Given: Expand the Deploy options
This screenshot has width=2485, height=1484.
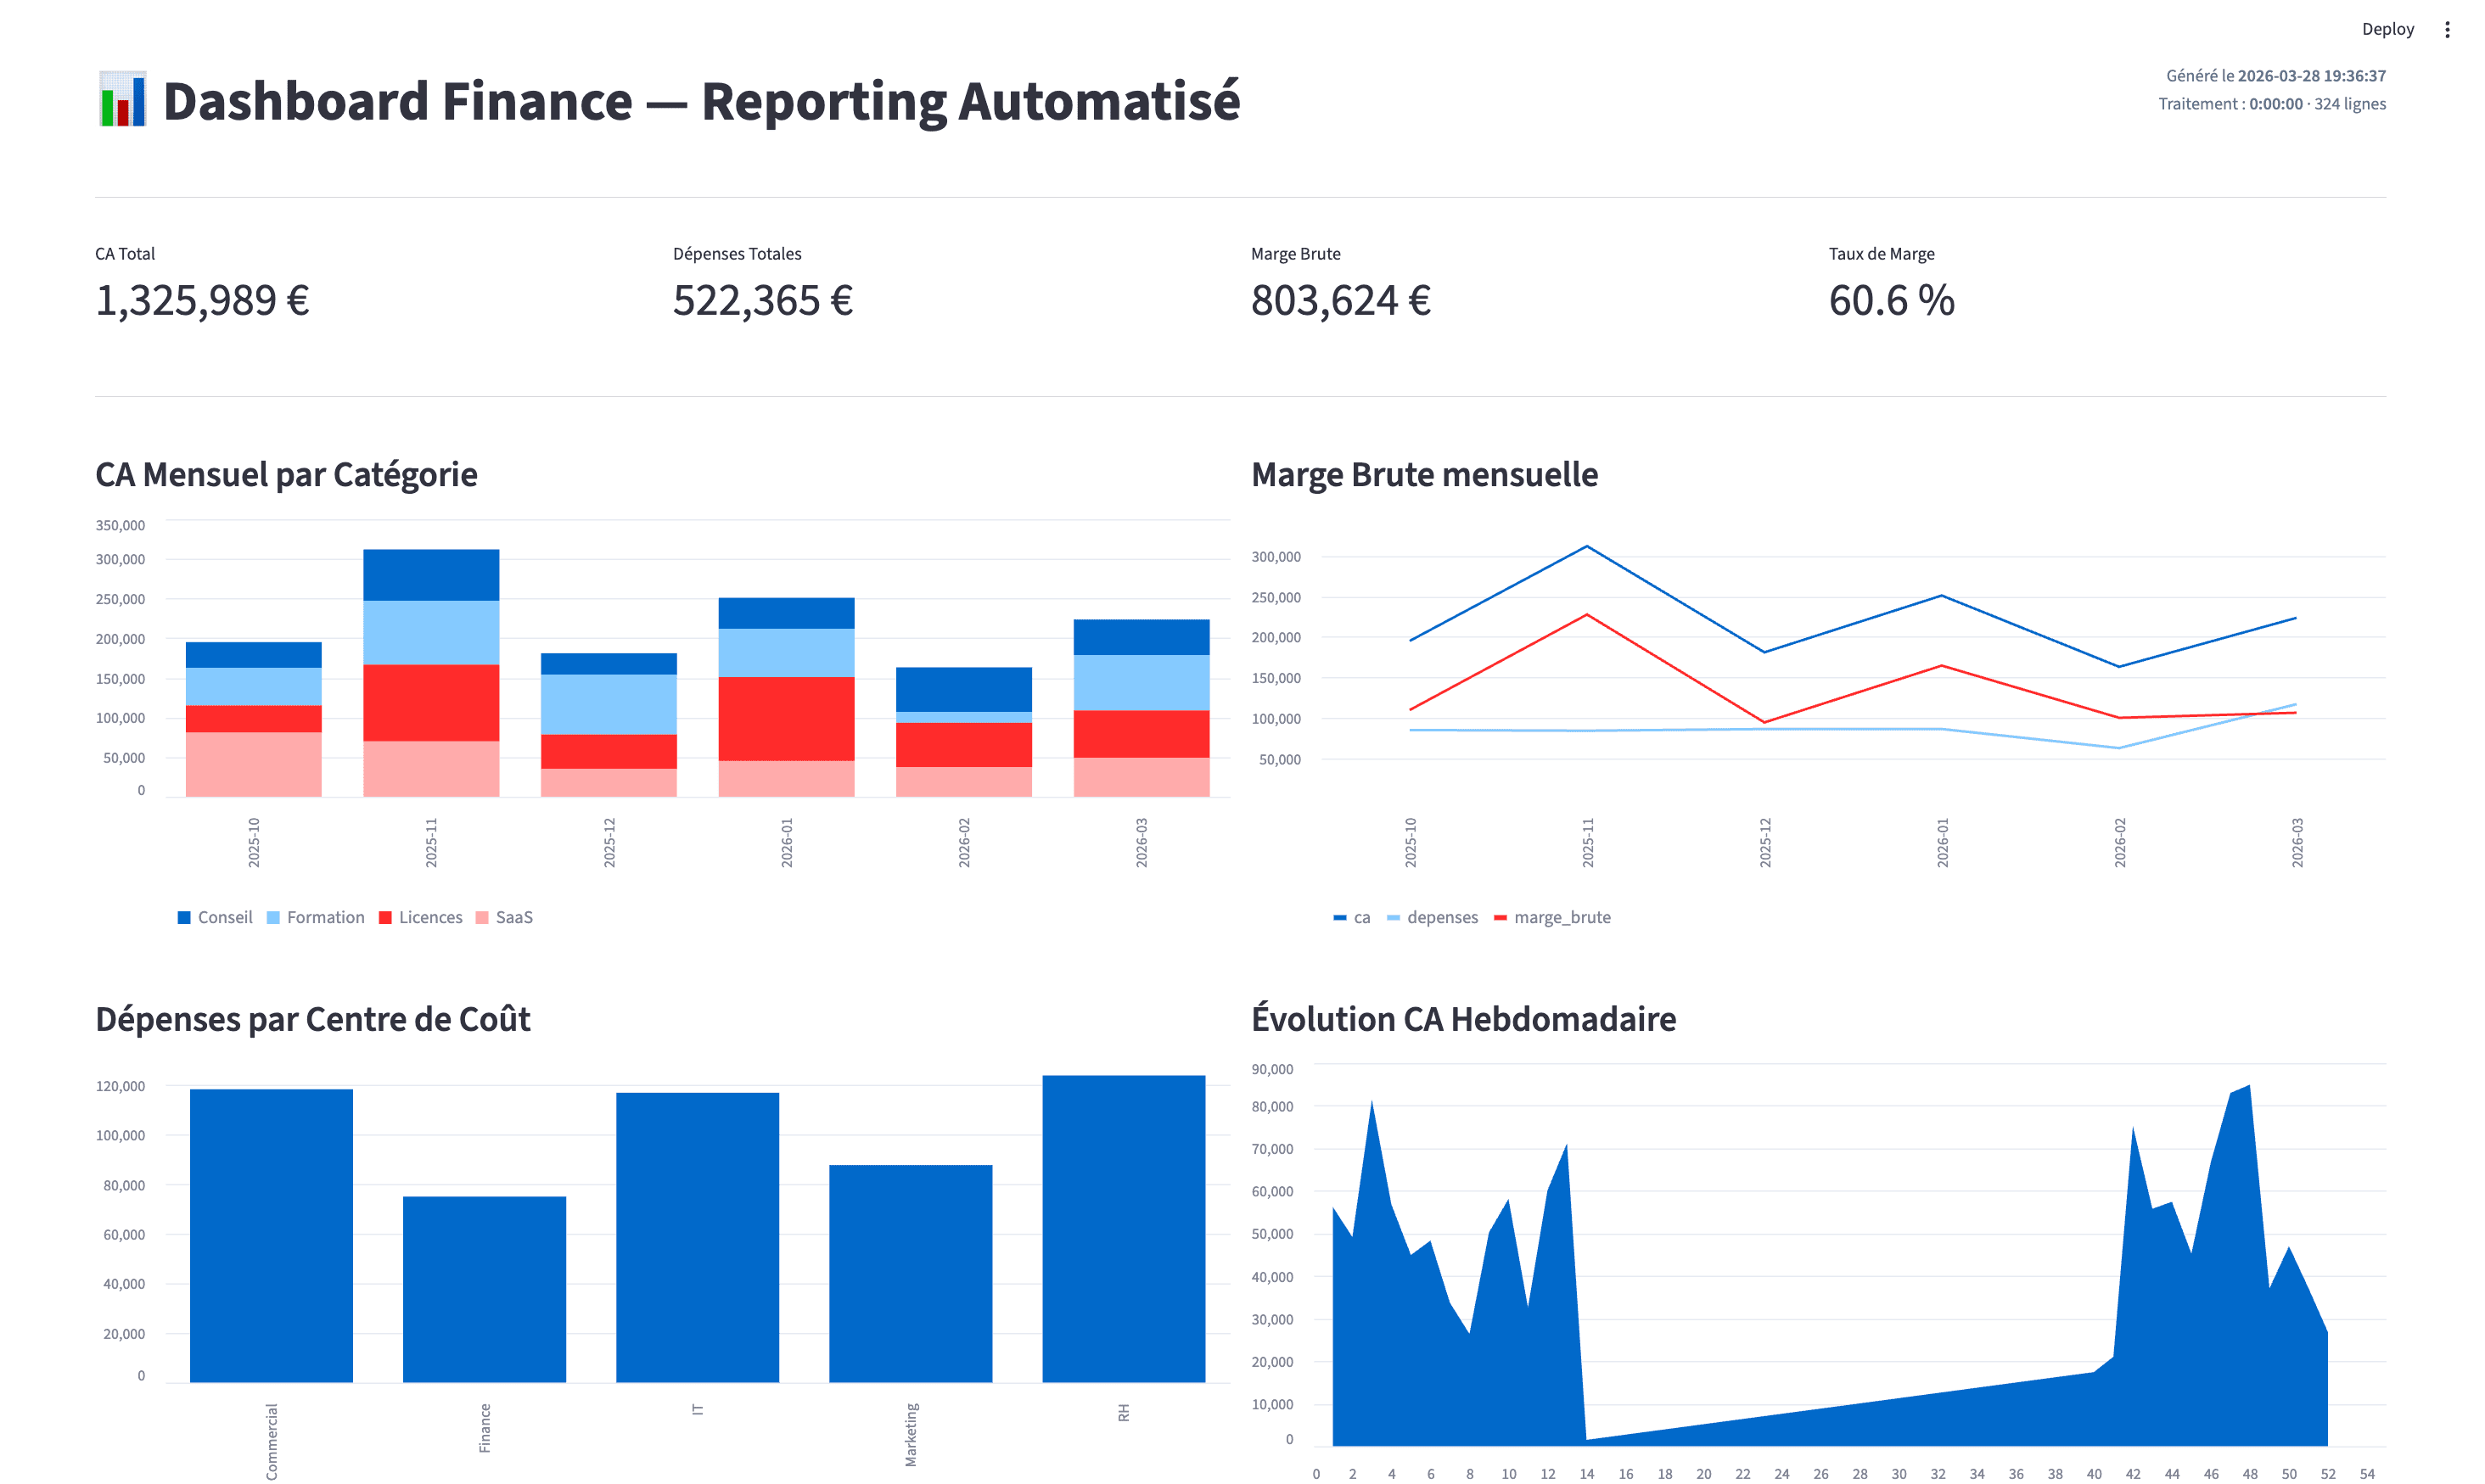Looking at the screenshot, I should 2389,28.
